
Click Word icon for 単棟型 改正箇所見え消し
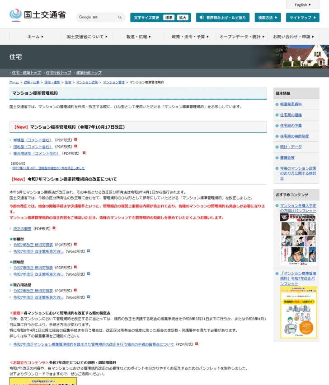point(89,251)
